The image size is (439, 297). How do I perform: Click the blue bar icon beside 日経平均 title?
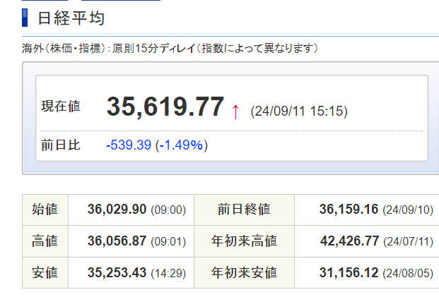click(x=25, y=18)
